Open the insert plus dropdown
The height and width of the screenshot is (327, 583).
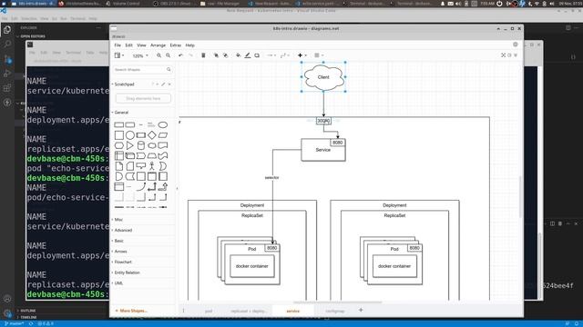click(x=302, y=55)
